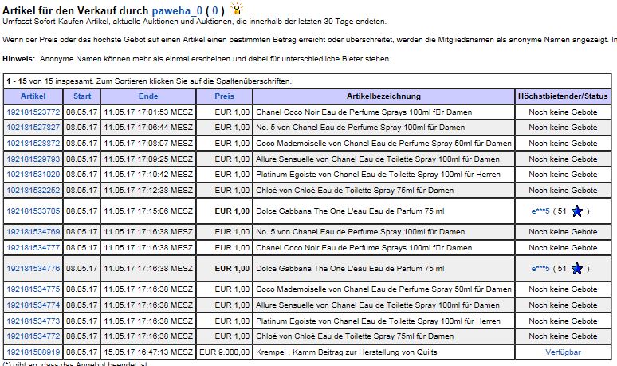
Task: Click 'Noch keine Gebote' in row 192181523772
Action: point(563,112)
